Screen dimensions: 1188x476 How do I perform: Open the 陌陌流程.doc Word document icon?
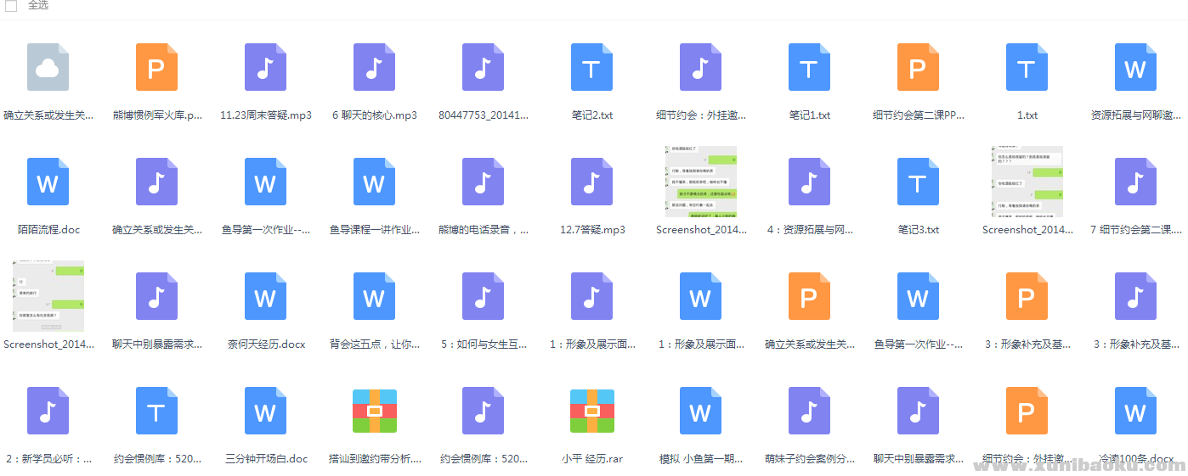[x=48, y=182]
